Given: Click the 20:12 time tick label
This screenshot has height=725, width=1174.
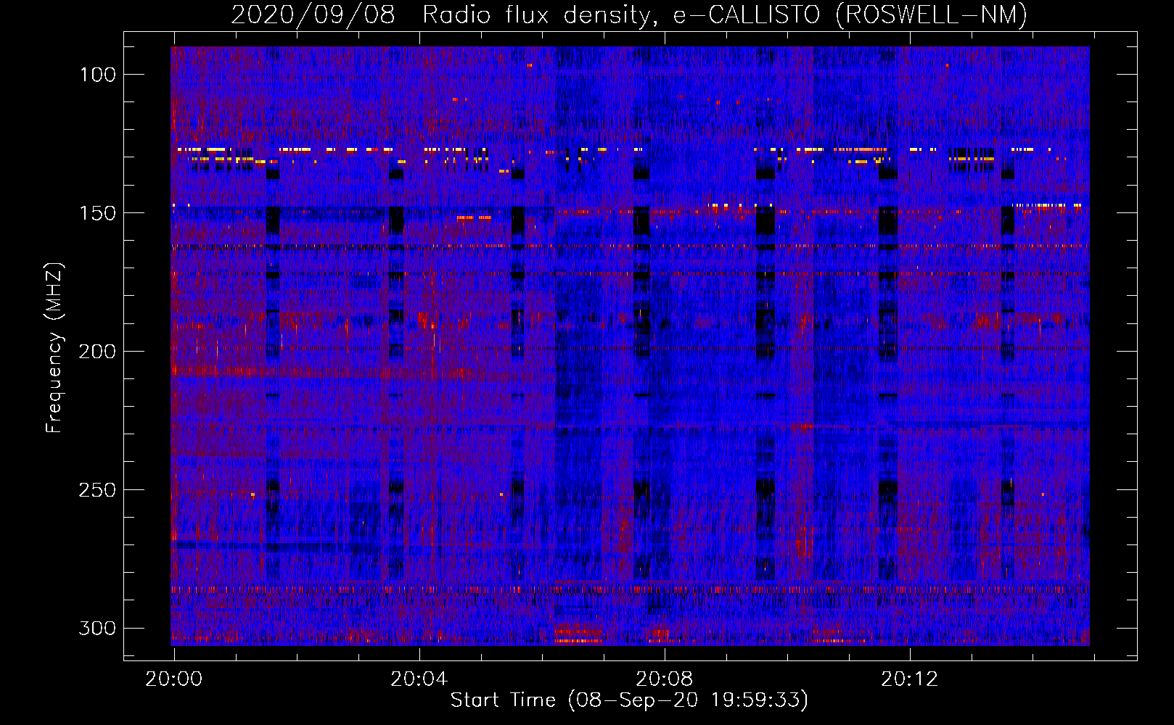Looking at the screenshot, I should 910,679.
